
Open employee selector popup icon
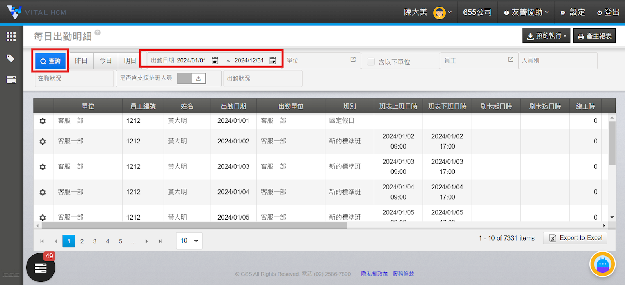point(511,60)
